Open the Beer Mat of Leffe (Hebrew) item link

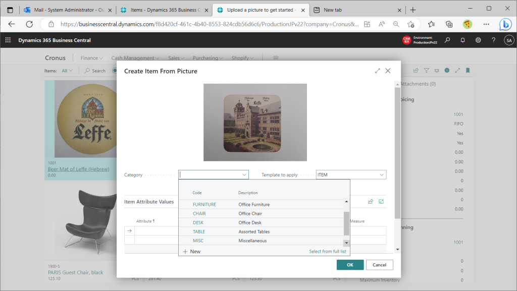point(78,169)
